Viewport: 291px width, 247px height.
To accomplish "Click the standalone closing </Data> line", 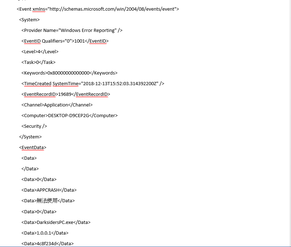I will pyautogui.click(x=30, y=169).
